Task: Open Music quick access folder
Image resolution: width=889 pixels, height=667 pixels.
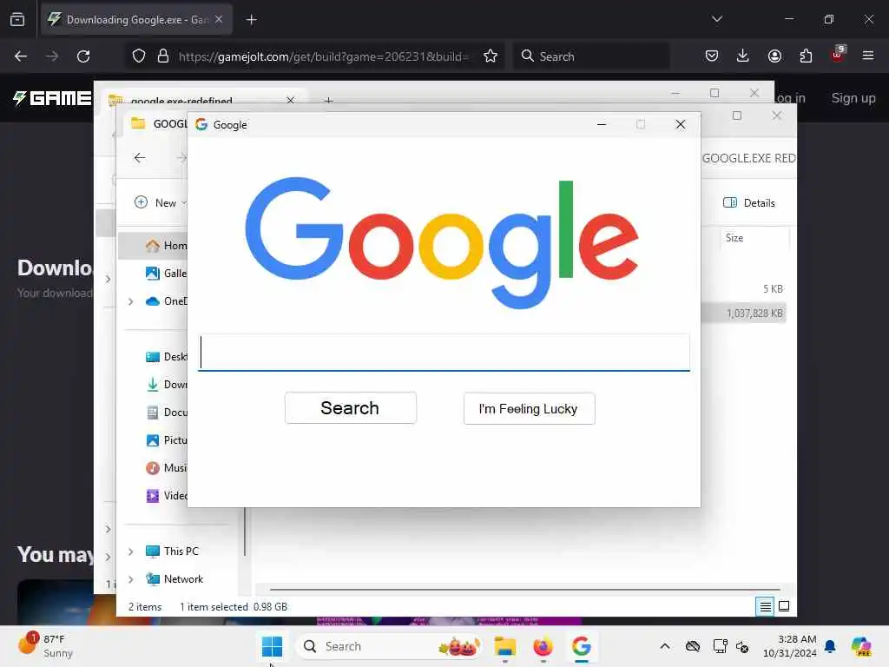Action: click(x=166, y=468)
